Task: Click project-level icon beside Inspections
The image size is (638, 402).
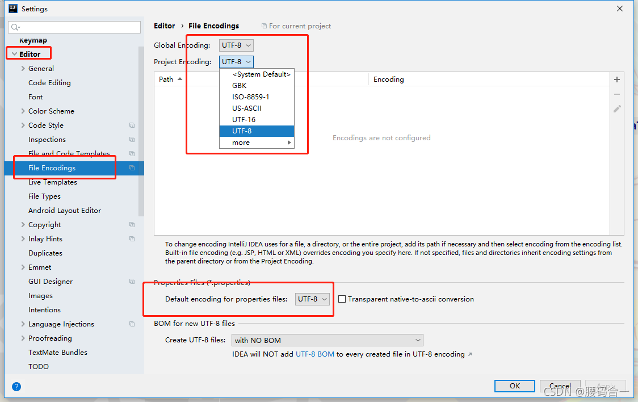Action: click(132, 140)
